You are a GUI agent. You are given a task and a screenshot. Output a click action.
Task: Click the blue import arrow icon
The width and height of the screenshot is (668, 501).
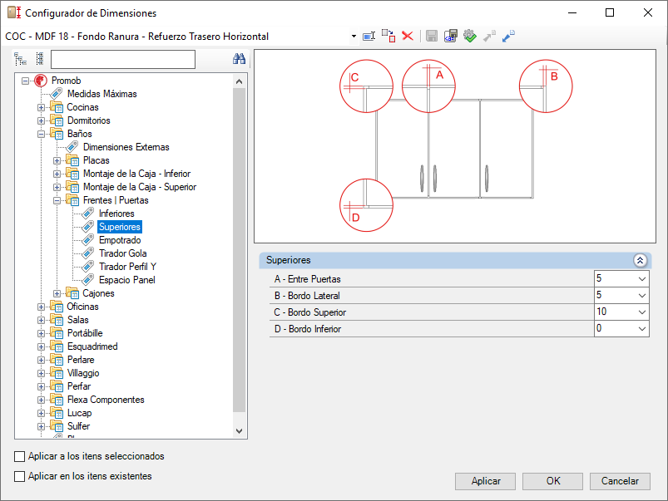tap(508, 37)
